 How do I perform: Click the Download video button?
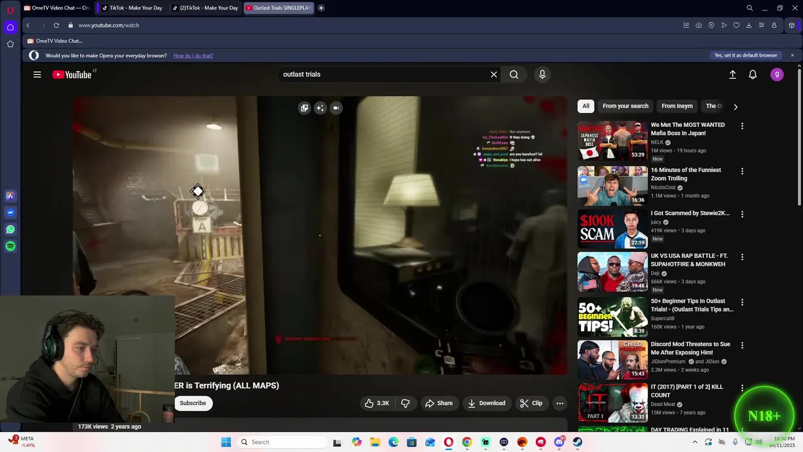tap(486, 403)
